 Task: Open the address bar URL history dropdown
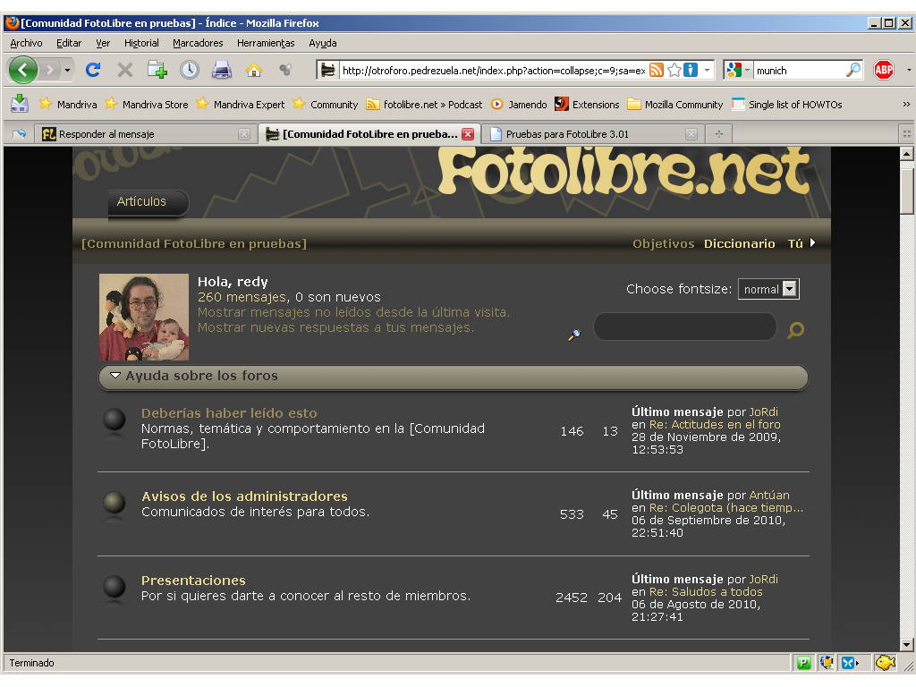click(x=708, y=70)
